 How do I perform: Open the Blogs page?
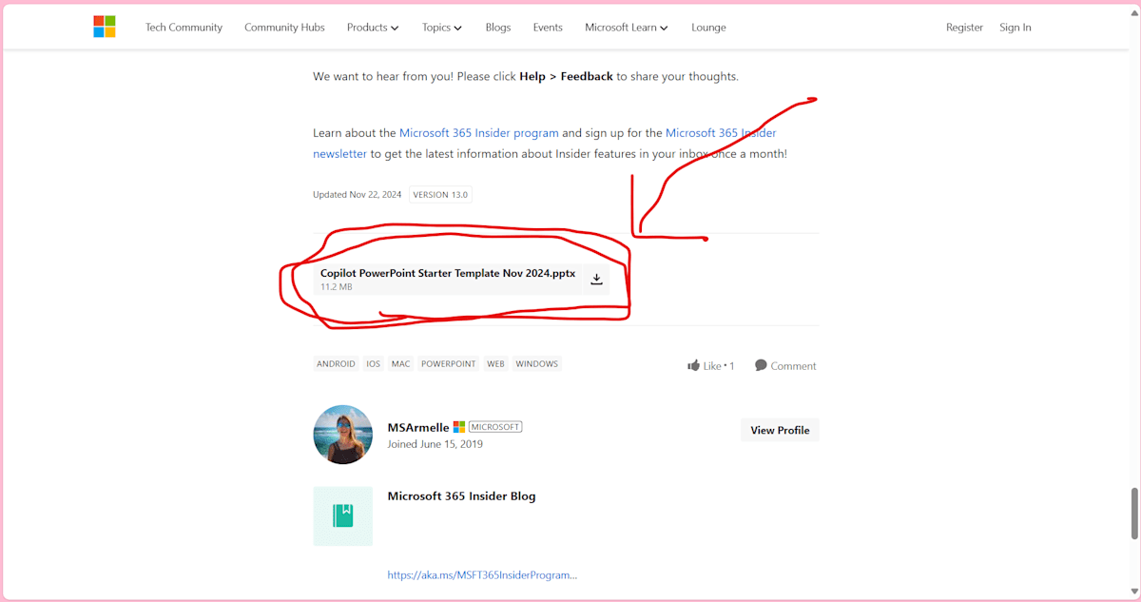(498, 28)
